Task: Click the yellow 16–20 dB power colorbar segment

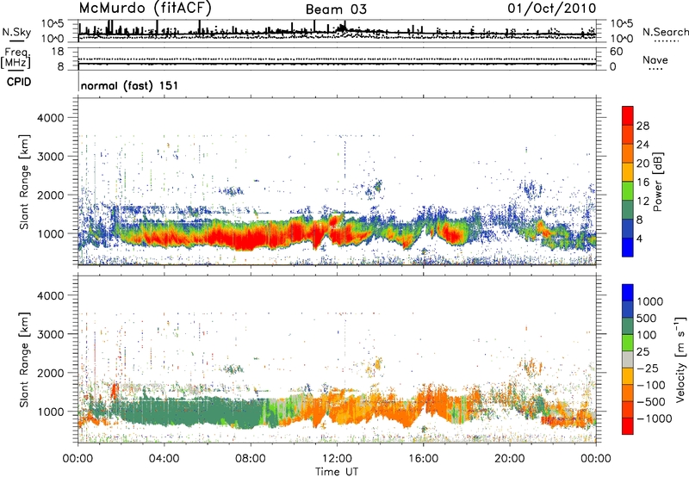Action: click(628, 172)
